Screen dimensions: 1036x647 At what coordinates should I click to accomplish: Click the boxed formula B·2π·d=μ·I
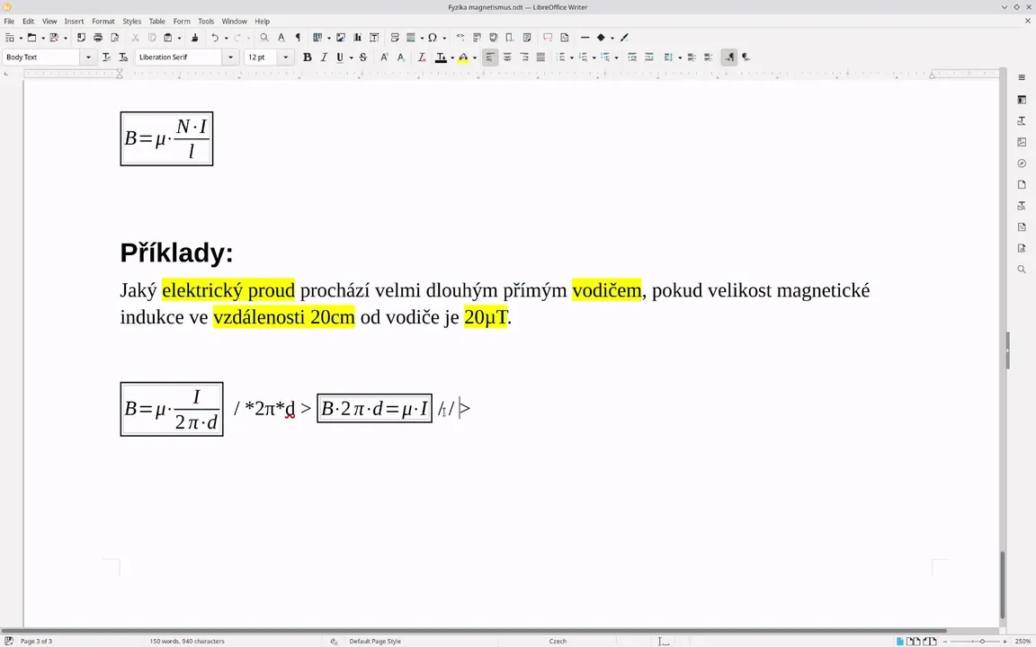click(x=375, y=409)
